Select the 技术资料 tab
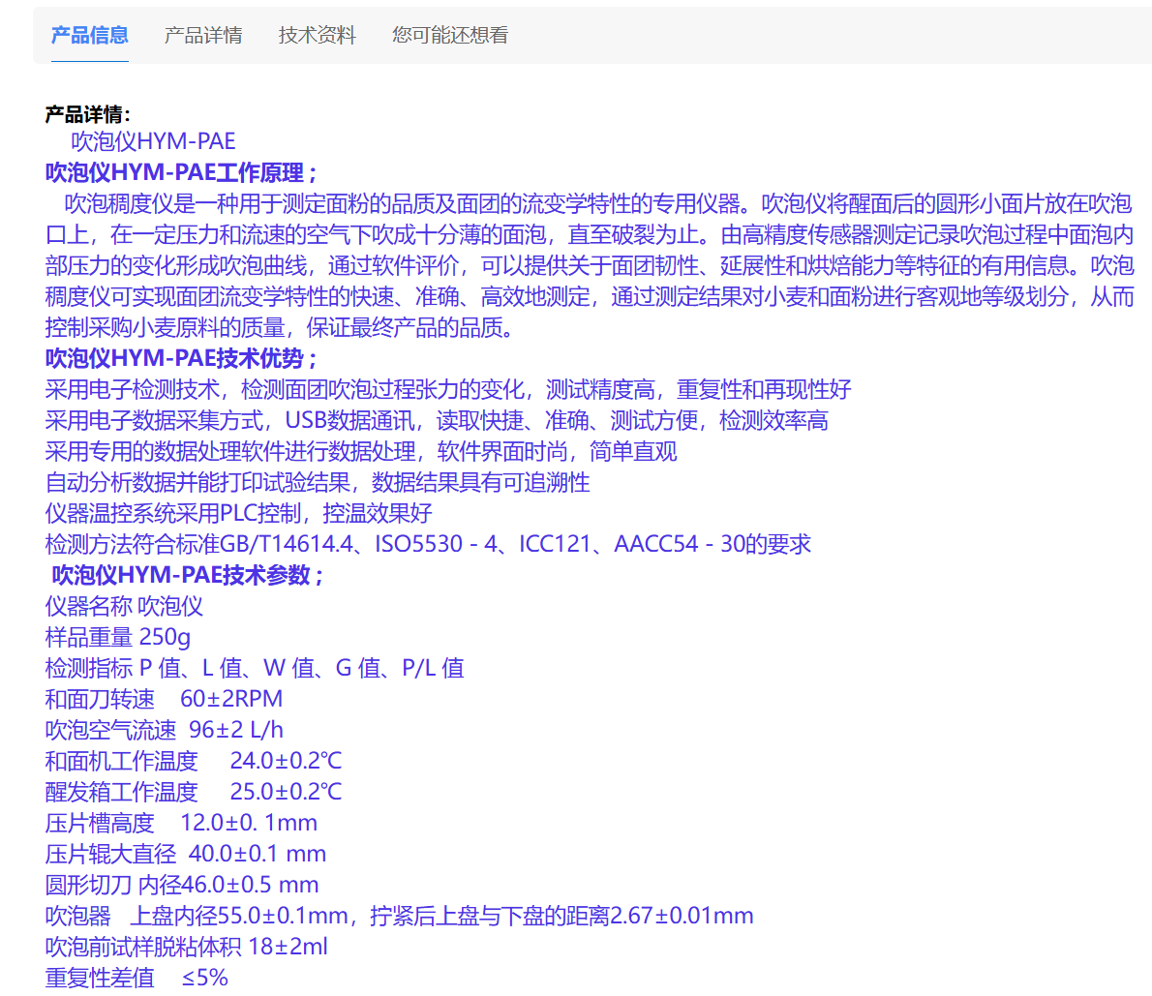Image resolution: width=1152 pixels, height=996 pixels. click(318, 36)
